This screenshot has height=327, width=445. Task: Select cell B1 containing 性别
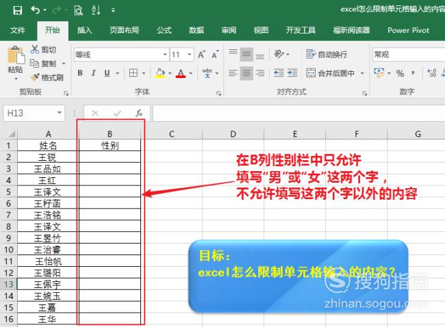(110, 146)
